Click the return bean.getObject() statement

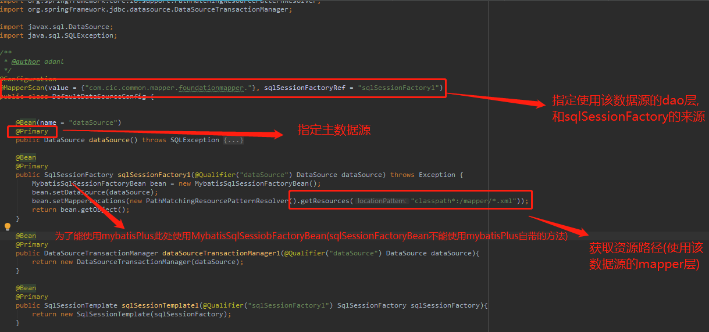coord(81,210)
